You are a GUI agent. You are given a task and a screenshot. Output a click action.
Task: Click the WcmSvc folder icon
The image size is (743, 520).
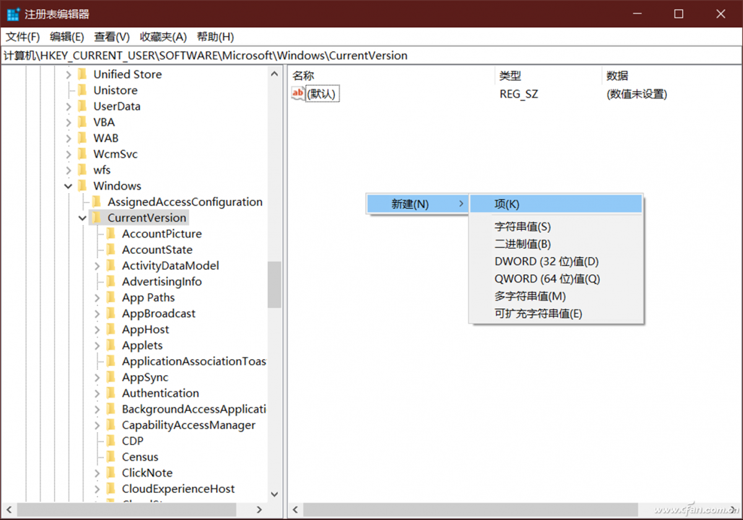pos(82,154)
